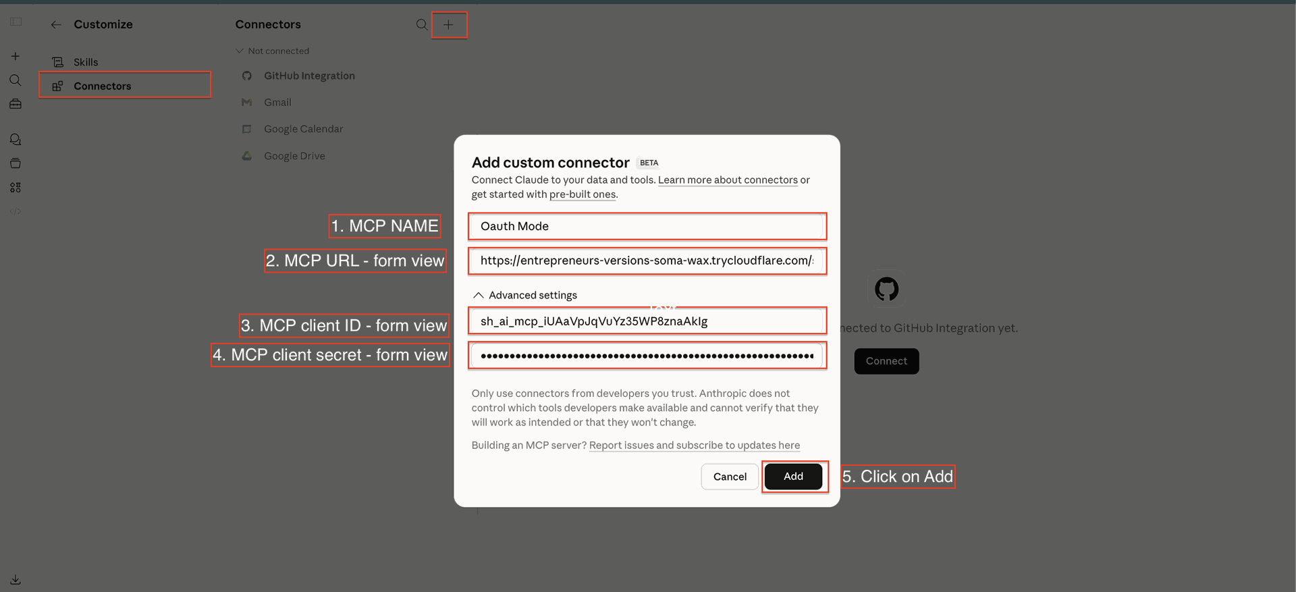The image size is (1296, 592).
Task: Focus the OAuth client ID field
Action: point(647,321)
